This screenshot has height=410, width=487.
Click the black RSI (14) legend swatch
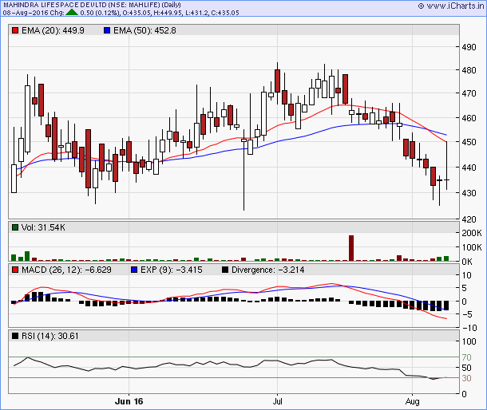point(15,336)
